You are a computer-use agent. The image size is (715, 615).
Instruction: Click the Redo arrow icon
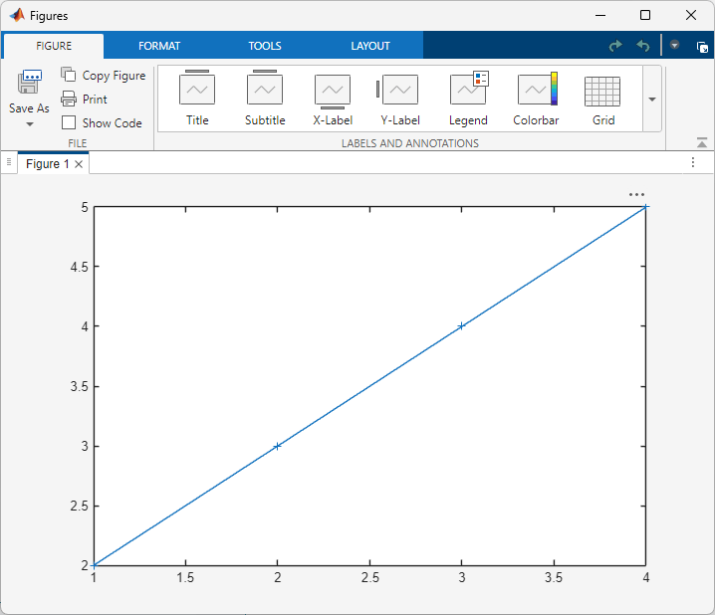tap(615, 46)
